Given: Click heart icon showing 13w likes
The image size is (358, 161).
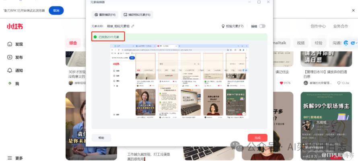Looking at the screenshot, I should pos(338,83).
